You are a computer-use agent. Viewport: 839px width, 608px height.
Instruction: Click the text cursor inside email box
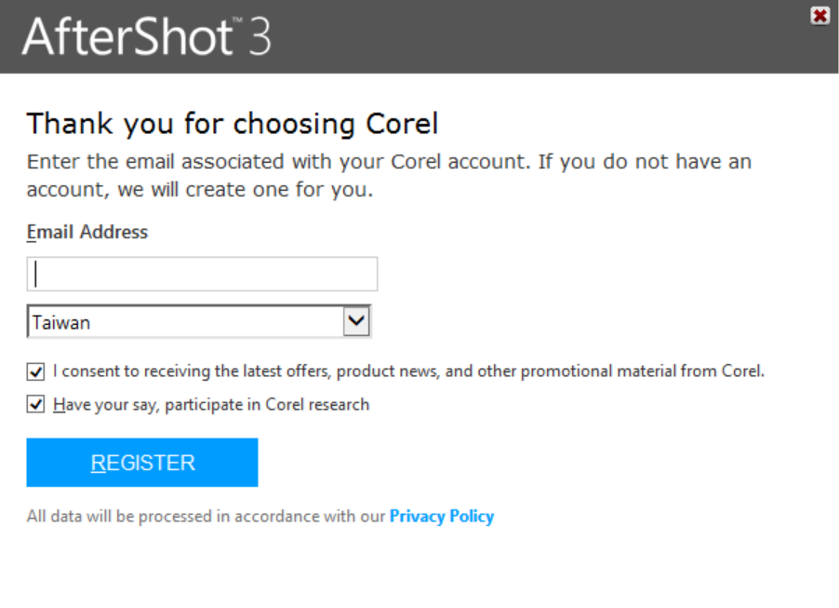(x=36, y=275)
